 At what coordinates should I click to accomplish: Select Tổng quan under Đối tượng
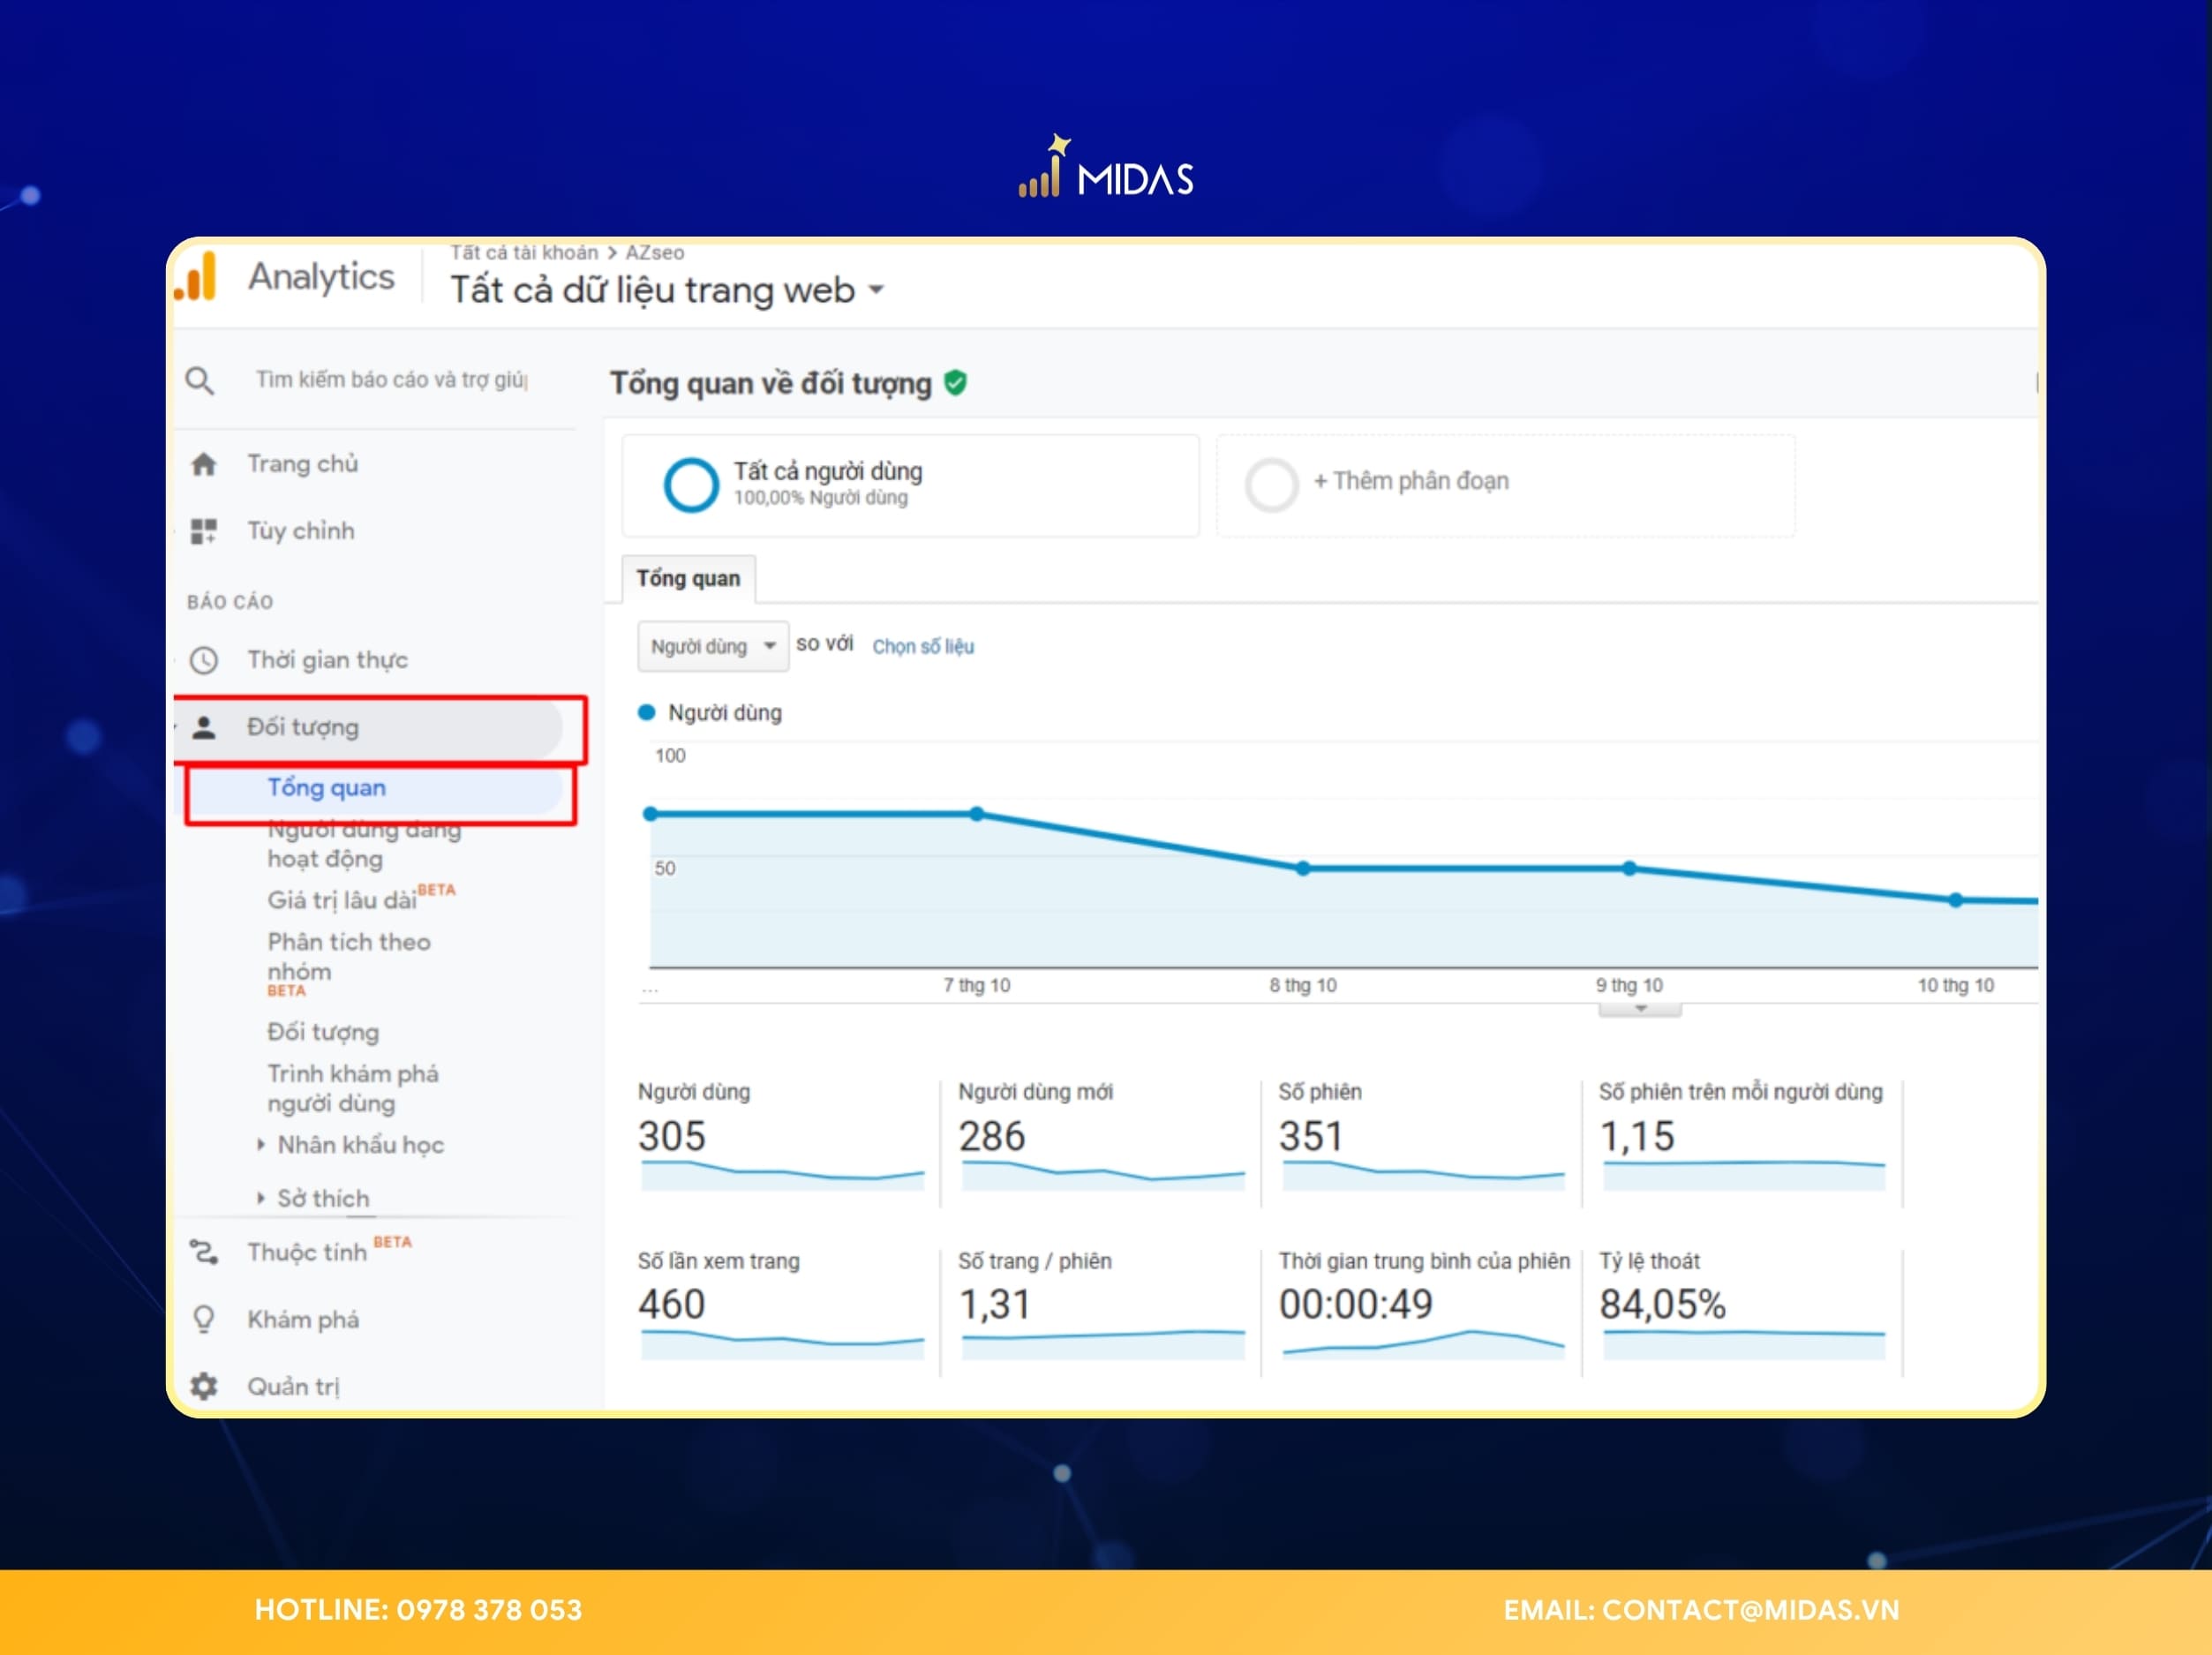[326, 788]
